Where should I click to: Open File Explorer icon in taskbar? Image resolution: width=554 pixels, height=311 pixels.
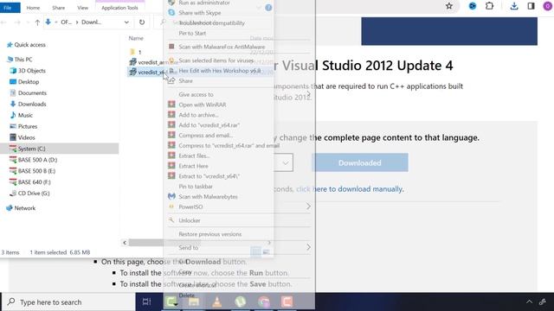tap(194, 301)
